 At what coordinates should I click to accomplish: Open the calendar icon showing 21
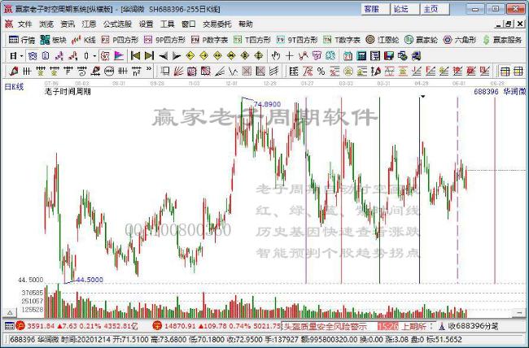tap(348, 55)
